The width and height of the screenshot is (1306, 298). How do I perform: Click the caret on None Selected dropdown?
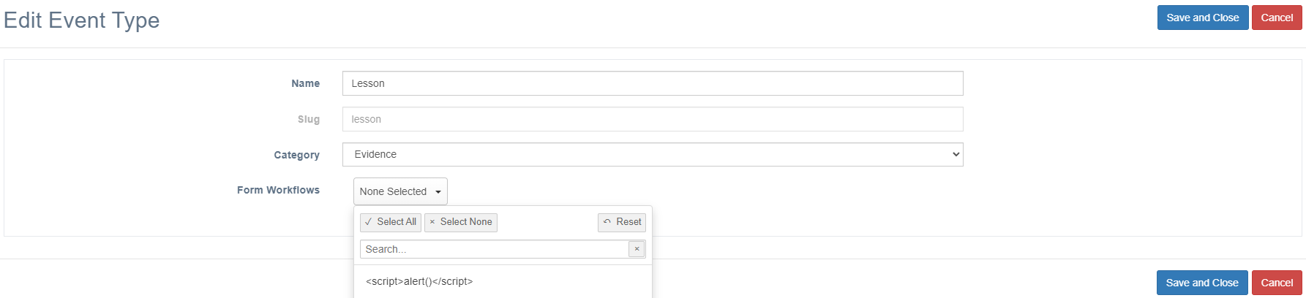(x=438, y=192)
